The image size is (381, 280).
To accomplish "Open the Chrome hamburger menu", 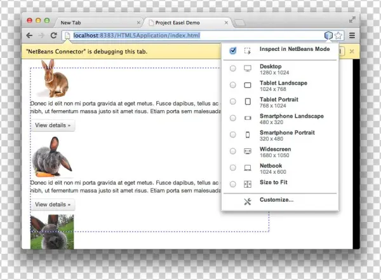I will 352,36.
